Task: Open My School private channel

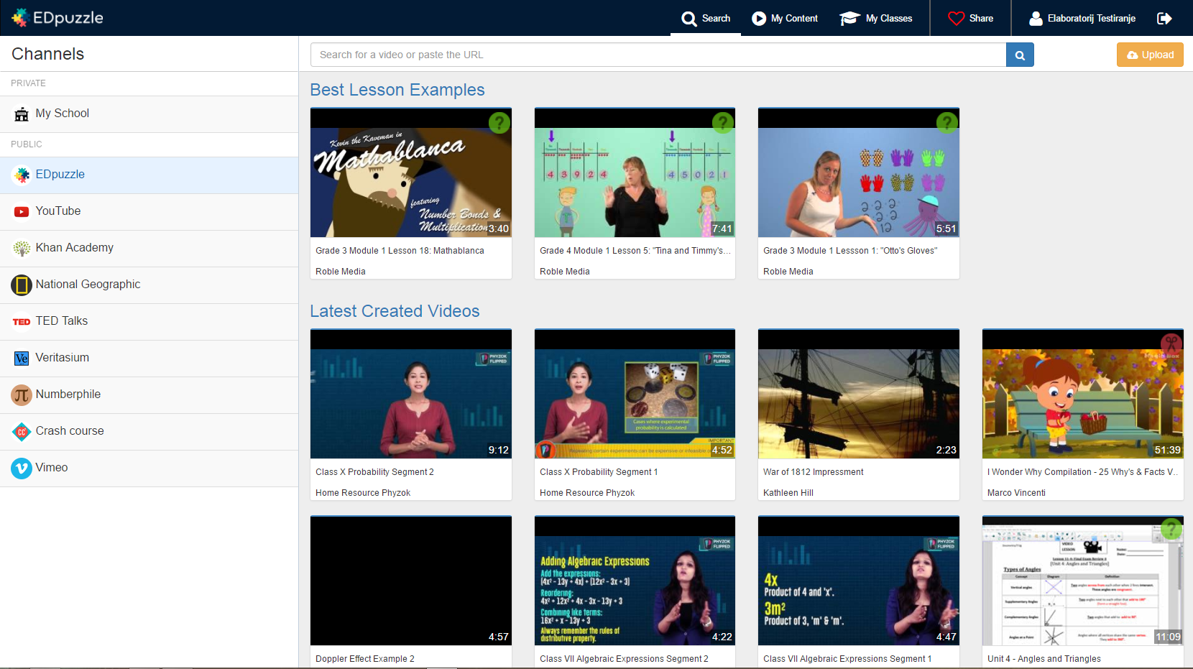Action: 63,114
